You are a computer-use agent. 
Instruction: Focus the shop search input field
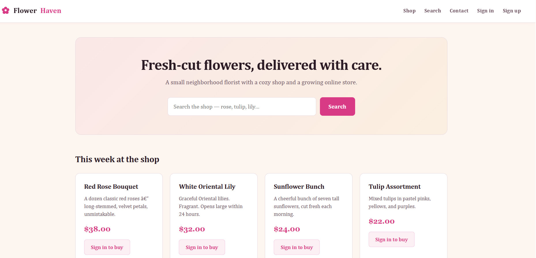pyautogui.click(x=242, y=106)
